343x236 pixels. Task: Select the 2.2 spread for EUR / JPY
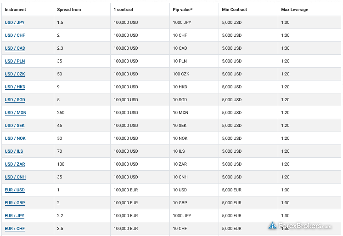[x=60, y=216]
